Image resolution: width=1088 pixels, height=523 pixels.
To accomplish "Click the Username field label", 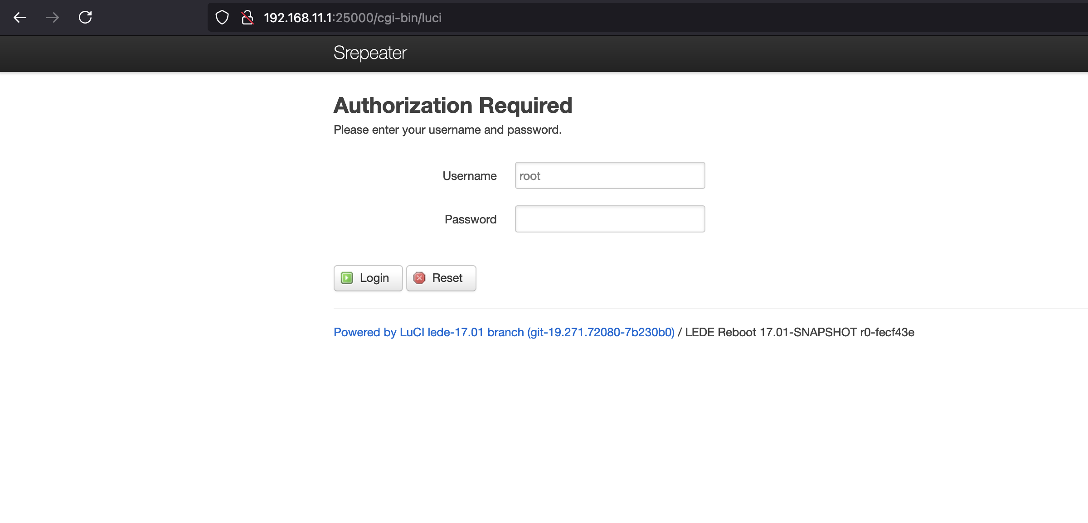I will coord(469,176).
